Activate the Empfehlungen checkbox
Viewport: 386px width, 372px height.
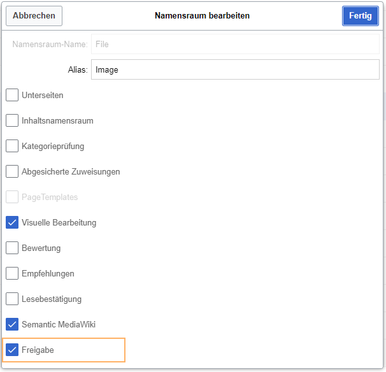[x=12, y=273]
